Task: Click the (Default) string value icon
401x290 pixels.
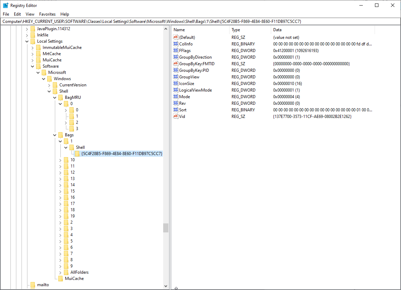Action: click(x=175, y=37)
